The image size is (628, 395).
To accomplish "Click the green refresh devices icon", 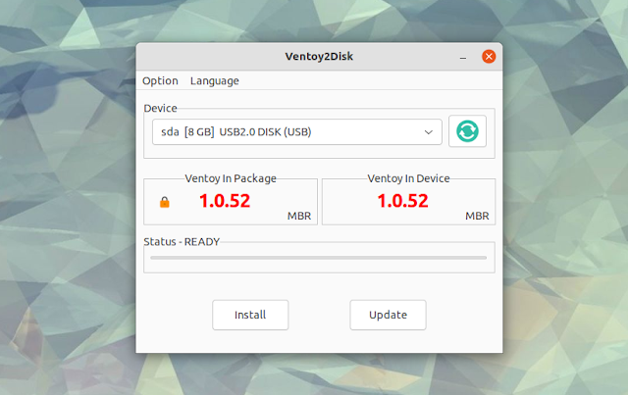I will point(467,131).
